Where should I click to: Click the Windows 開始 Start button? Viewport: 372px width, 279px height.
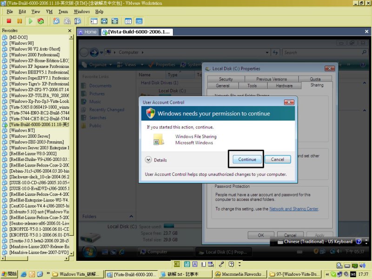pos(9,274)
